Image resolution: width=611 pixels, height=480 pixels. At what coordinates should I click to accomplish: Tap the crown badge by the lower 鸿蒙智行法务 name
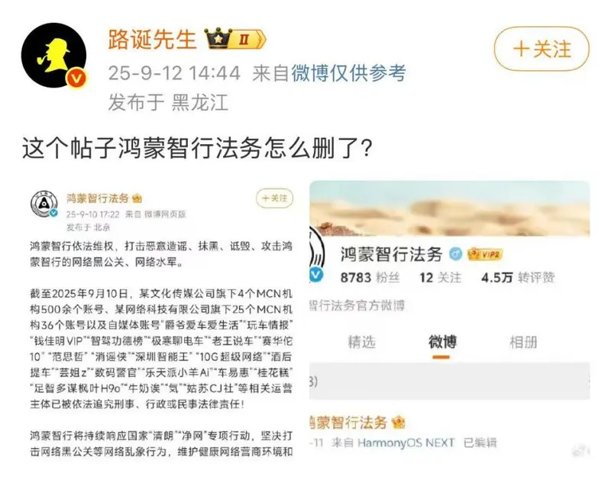(x=399, y=422)
